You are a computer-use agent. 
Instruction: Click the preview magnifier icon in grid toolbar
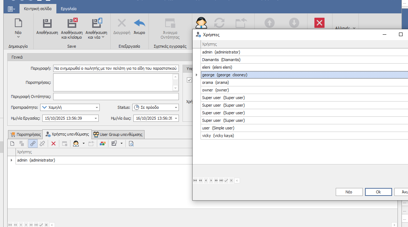[131, 144]
